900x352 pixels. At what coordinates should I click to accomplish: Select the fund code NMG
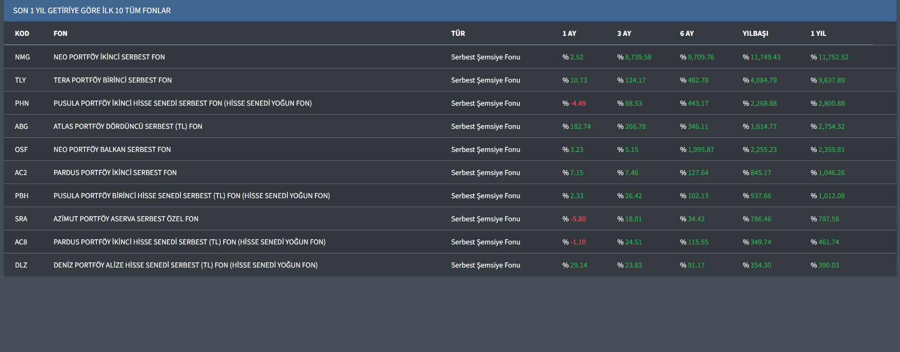click(22, 57)
